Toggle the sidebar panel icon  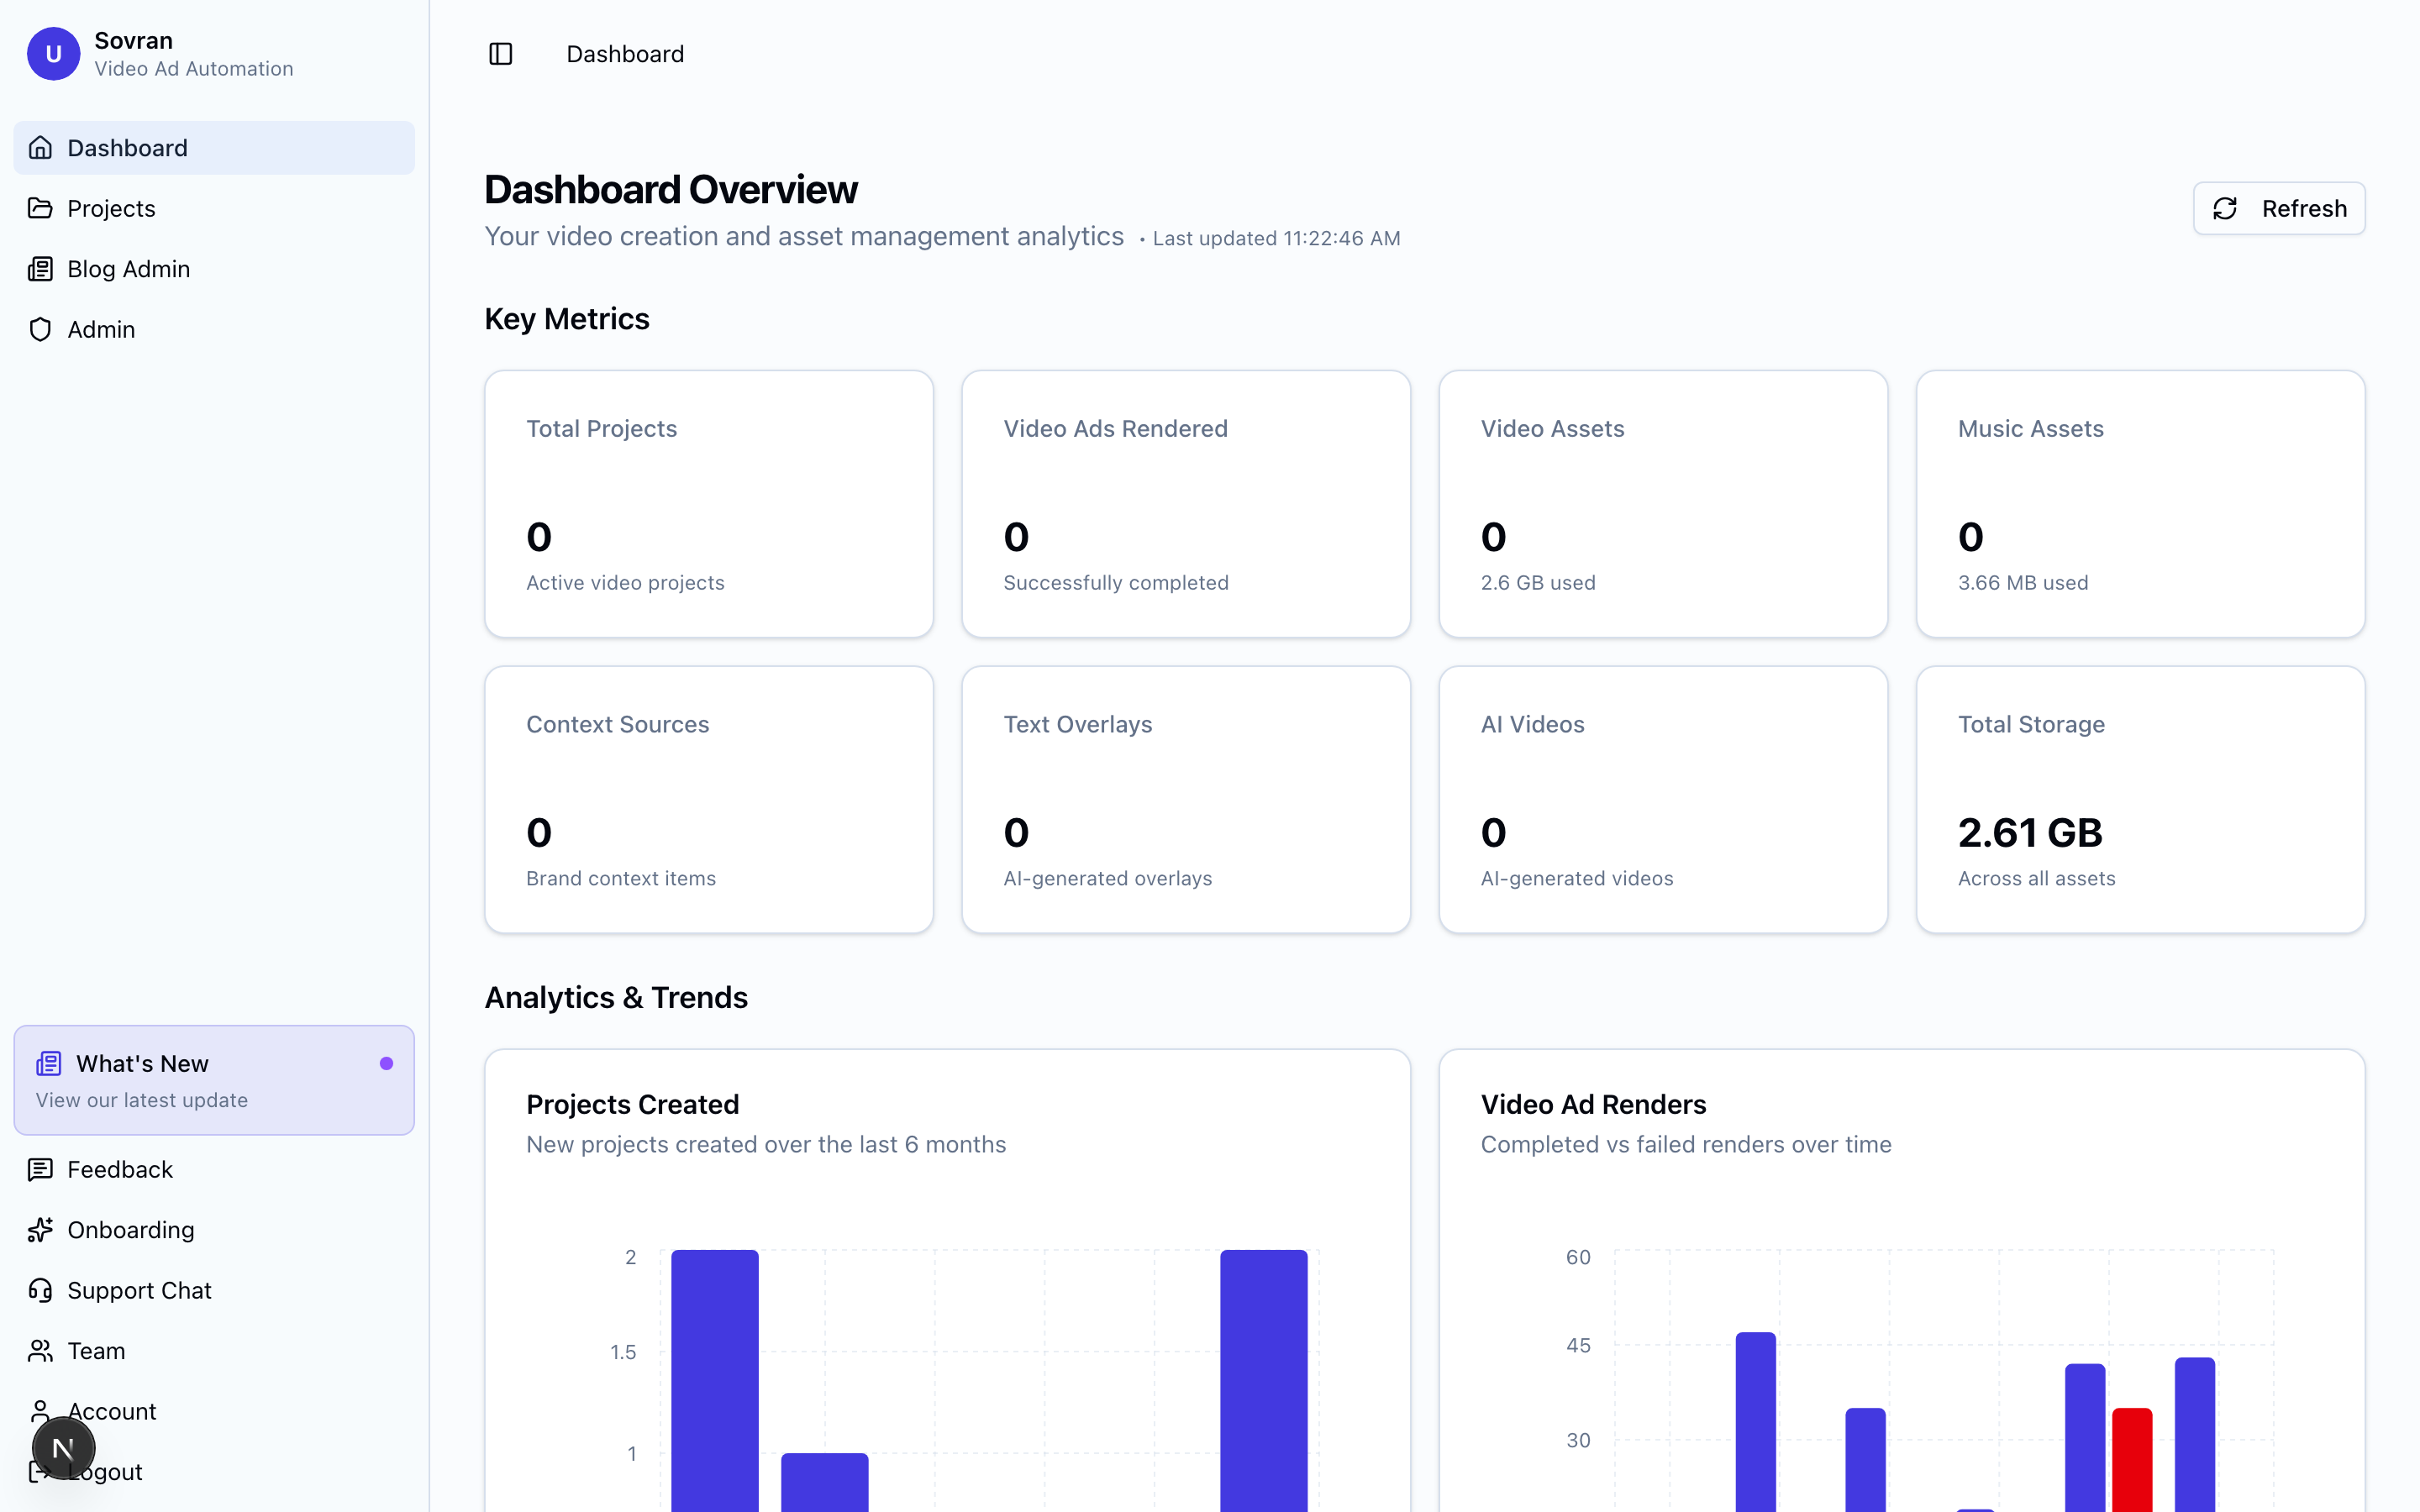(x=501, y=54)
